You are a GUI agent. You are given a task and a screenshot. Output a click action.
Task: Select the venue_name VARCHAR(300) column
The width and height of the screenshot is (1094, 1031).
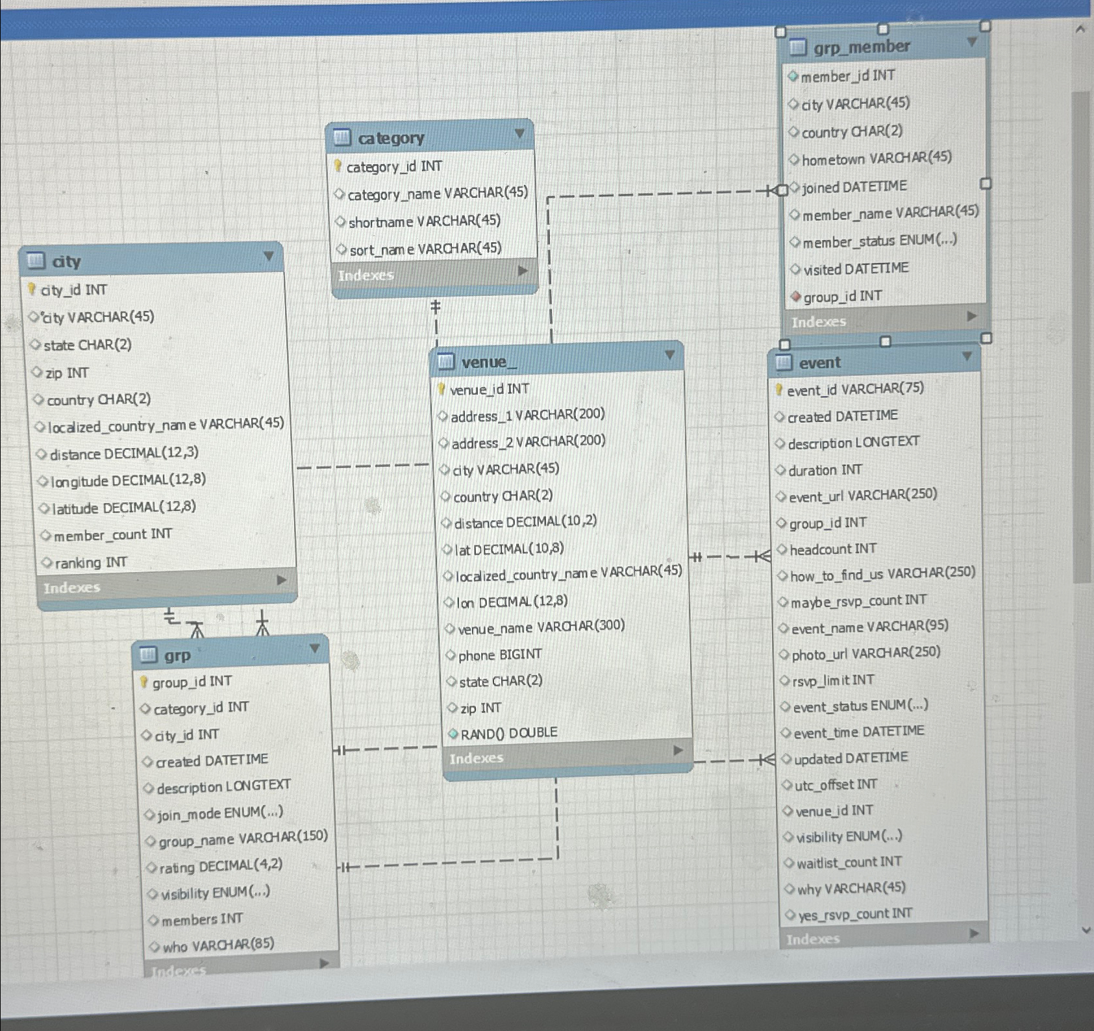click(x=541, y=627)
